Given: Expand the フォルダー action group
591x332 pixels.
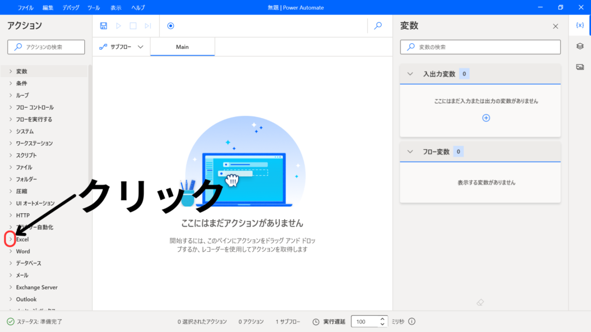Looking at the screenshot, I should click(x=10, y=179).
